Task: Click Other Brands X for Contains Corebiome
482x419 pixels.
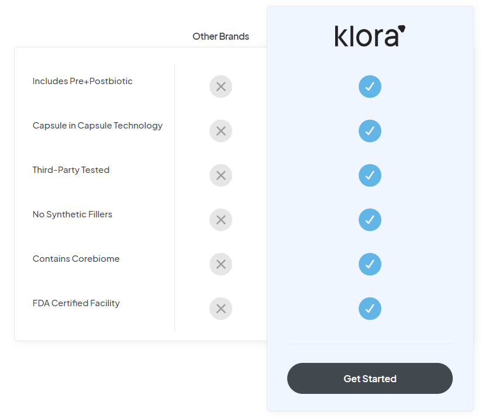Action: click(221, 264)
